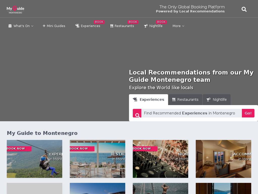
Task: Switch to the Restaurants search tab
Action: pyautogui.click(x=185, y=100)
